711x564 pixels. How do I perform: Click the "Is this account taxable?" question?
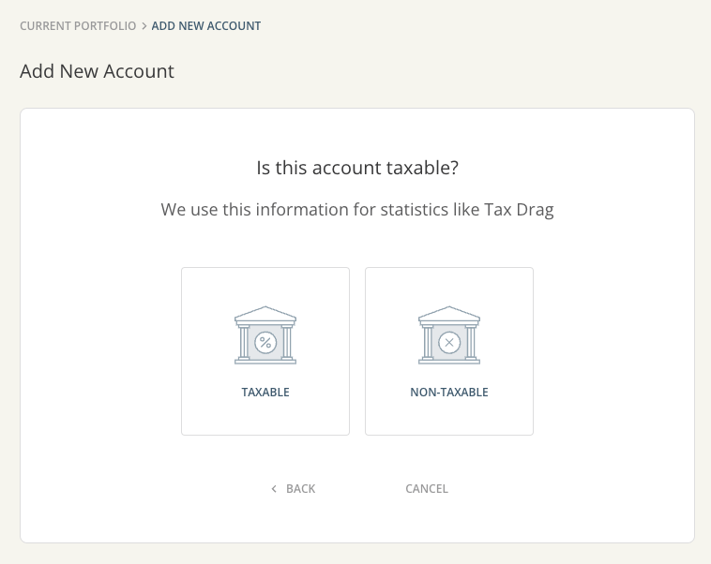[x=357, y=169]
